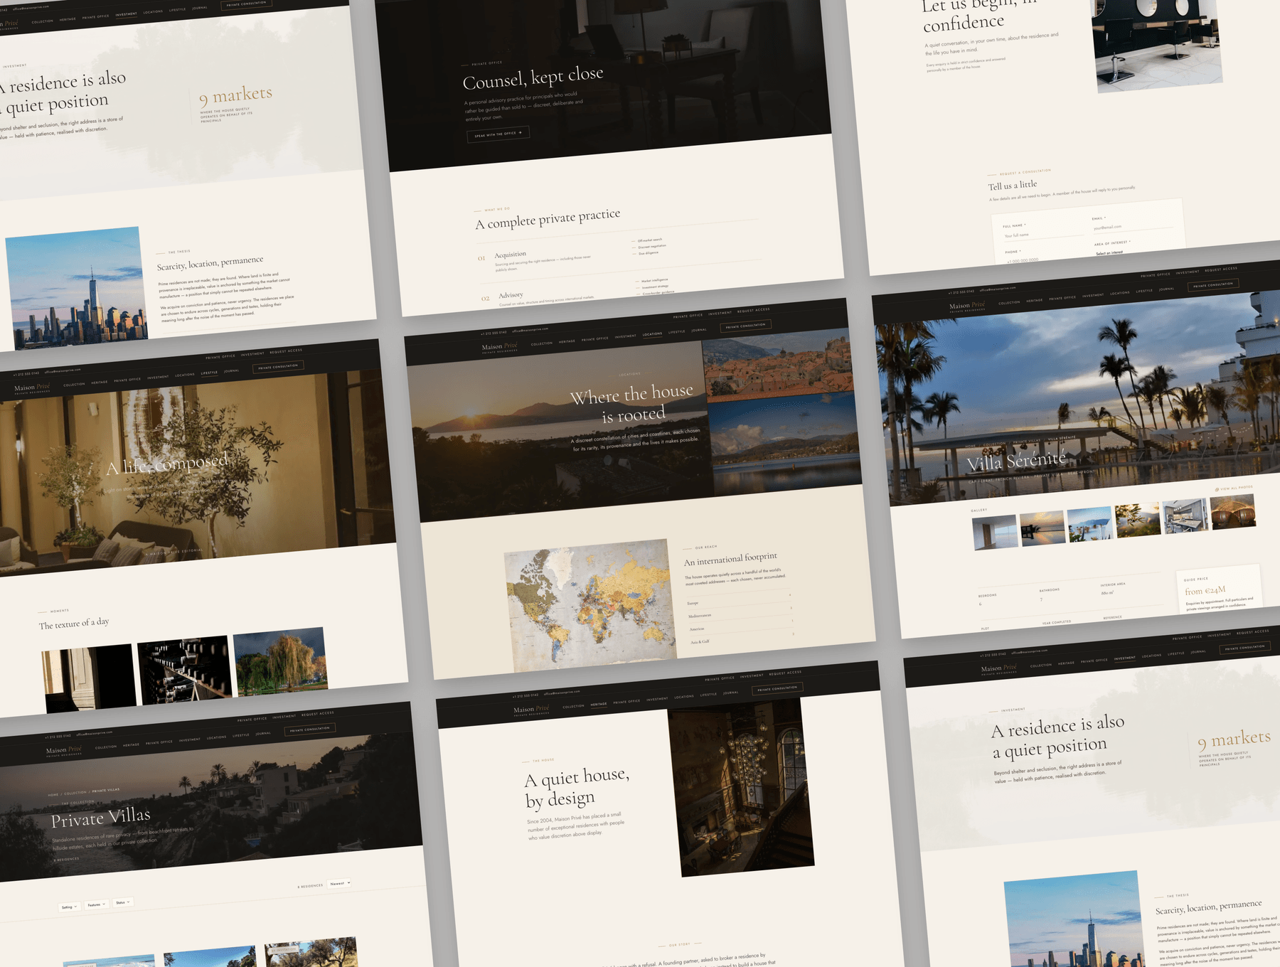Open the sunset pool gallery thumbnail
Viewport: 1280px width, 967px height.
[x=1042, y=528]
